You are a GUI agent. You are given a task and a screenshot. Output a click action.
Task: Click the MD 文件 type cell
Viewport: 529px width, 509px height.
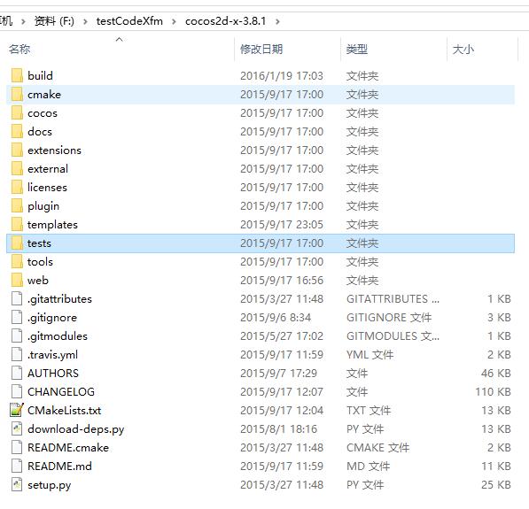(368, 467)
